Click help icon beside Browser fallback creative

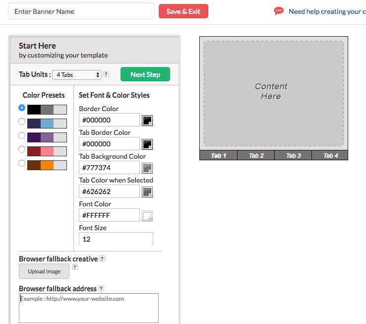coord(102,259)
